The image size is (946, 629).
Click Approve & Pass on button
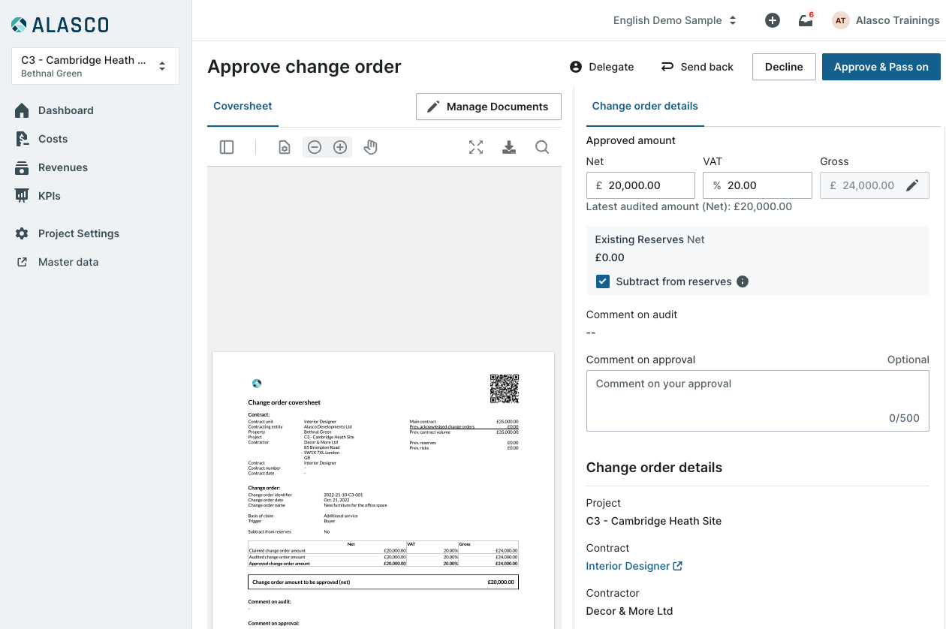881,67
